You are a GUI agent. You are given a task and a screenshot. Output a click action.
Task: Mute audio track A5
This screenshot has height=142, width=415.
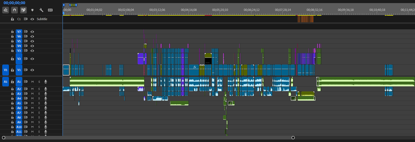point(32,103)
